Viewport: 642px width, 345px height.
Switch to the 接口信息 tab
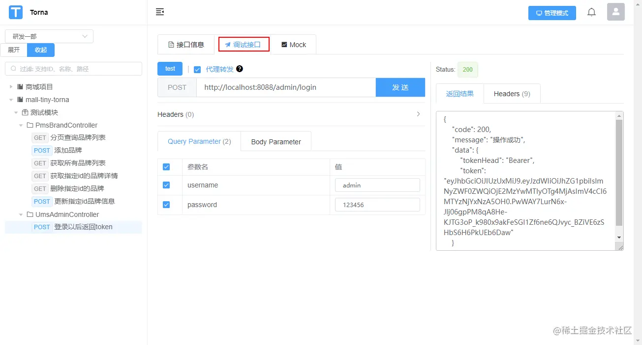[186, 45]
